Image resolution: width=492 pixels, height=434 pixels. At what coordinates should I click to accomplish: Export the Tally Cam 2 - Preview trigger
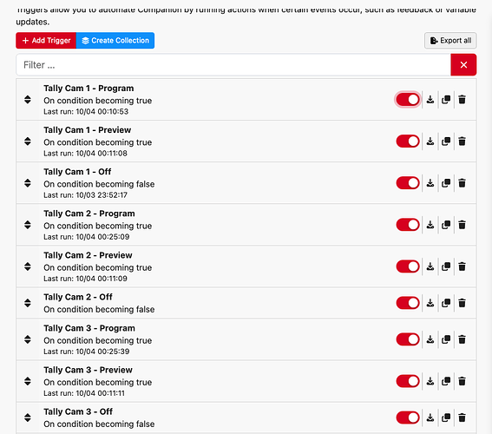click(430, 266)
